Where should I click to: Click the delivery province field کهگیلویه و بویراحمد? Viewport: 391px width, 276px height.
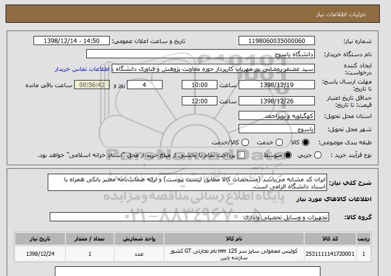[x=277, y=115]
